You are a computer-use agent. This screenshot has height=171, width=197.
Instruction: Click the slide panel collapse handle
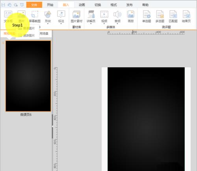coord(52,126)
